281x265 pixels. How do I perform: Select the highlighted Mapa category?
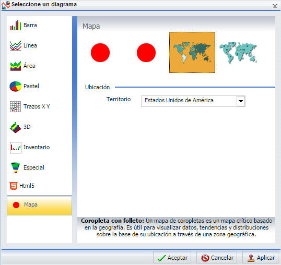(39, 205)
